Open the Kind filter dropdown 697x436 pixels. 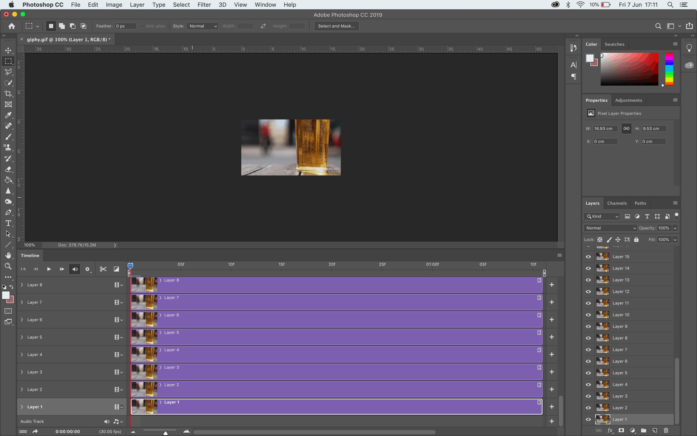(x=602, y=217)
